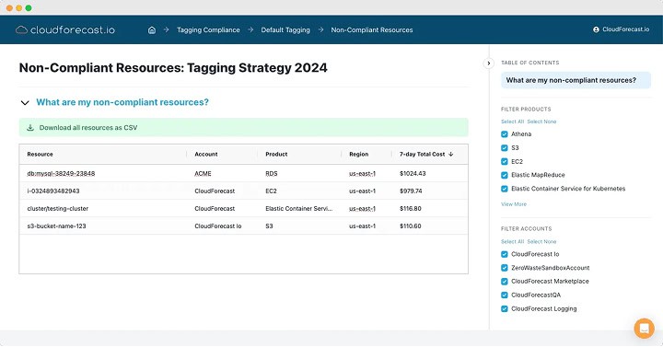Click the $1024.43 cost value
Viewport: 663px width, 347px height.
point(413,174)
